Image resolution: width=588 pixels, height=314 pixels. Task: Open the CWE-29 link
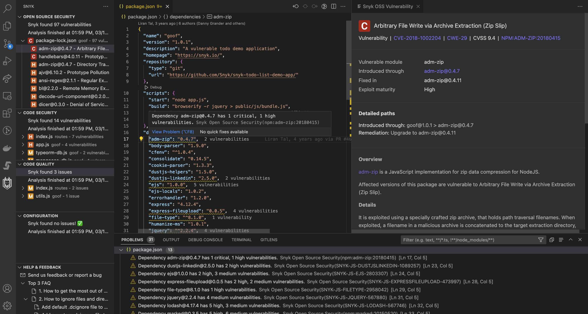pos(457,38)
